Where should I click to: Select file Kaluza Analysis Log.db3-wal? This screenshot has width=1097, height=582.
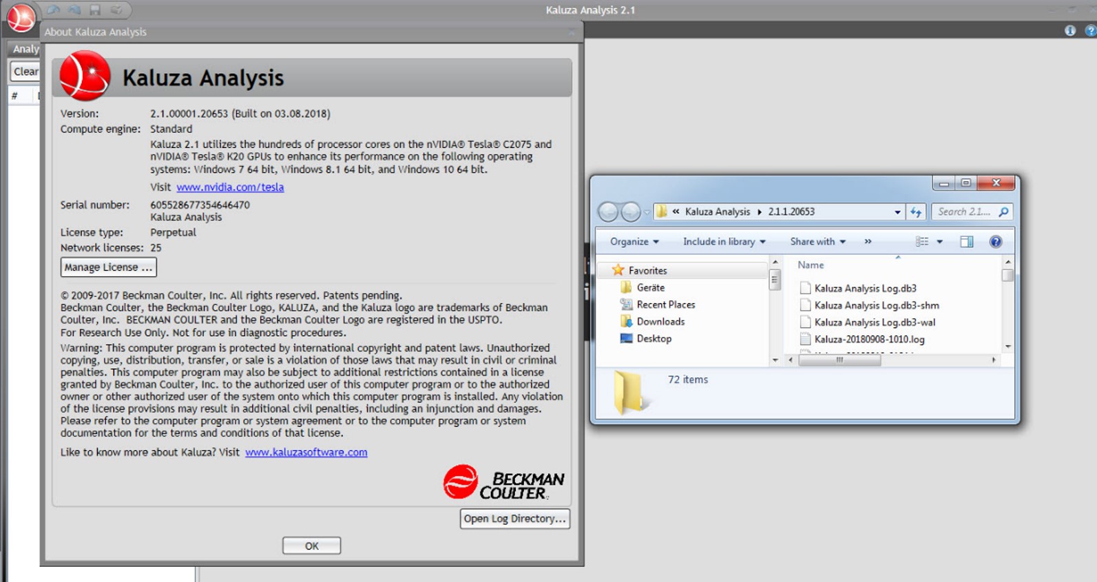coord(875,322)
